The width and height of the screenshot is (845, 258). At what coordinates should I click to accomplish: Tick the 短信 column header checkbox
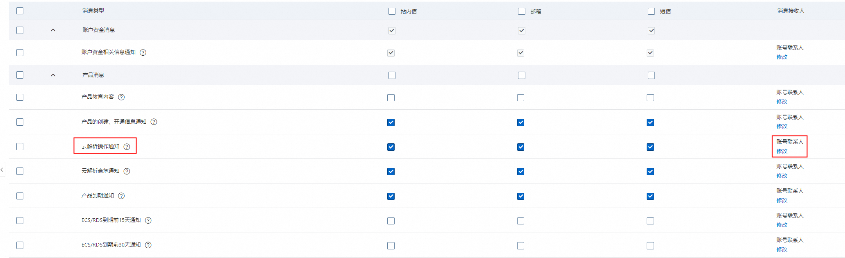[x=651, y=11]
